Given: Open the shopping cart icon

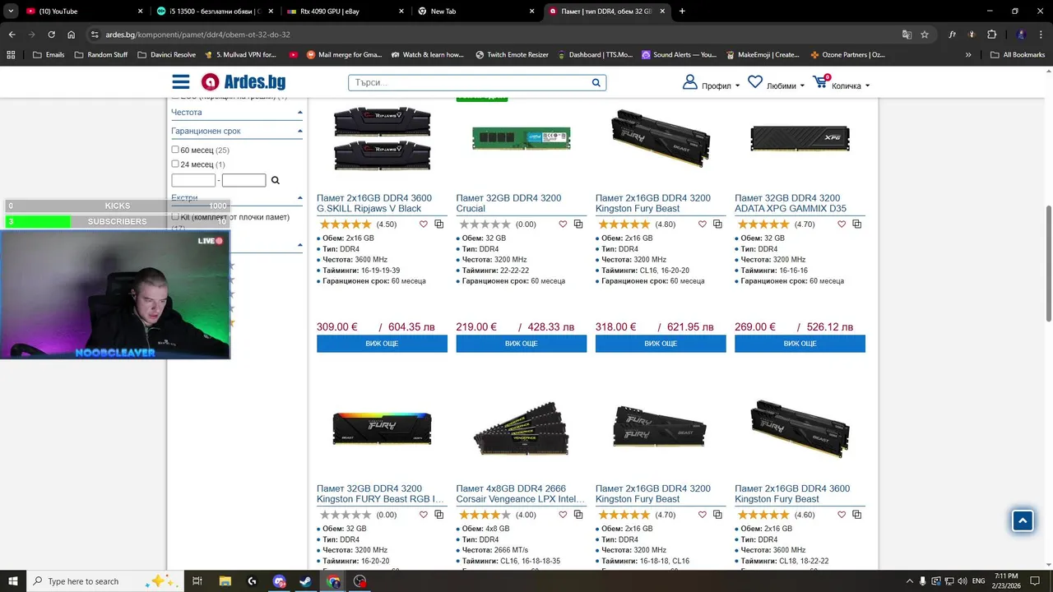Looking at the screenshot, I should point(820,82).
